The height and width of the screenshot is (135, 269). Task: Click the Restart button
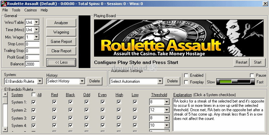click(241, 62)
